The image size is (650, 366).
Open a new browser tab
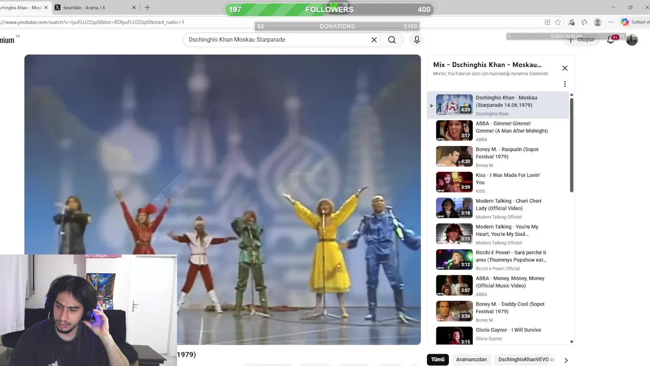[x=147, y=8]
